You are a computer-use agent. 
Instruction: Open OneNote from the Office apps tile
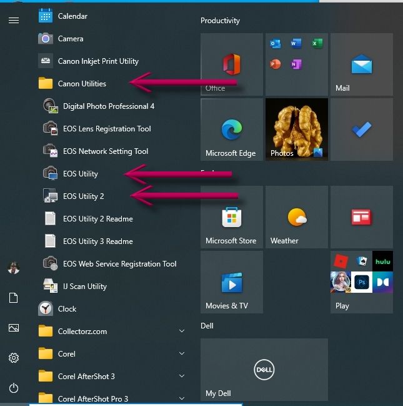point(296,64)
